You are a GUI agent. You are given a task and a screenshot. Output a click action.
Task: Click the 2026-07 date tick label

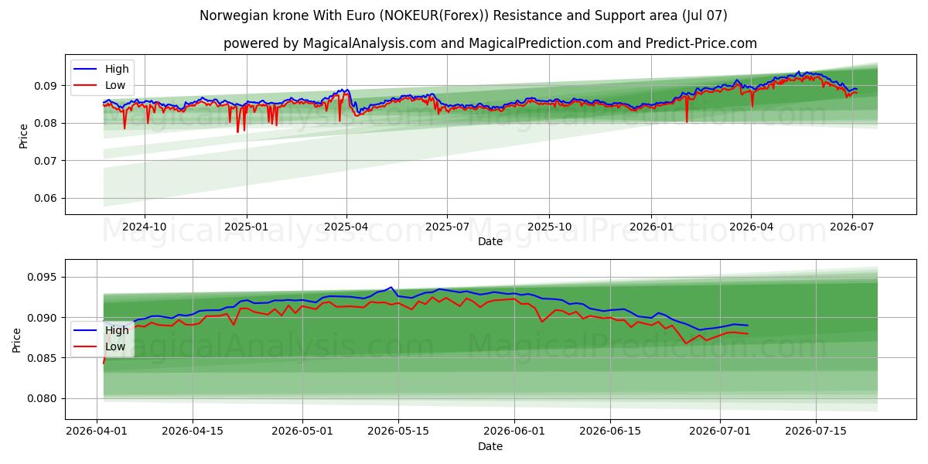(x=852, y=227)
